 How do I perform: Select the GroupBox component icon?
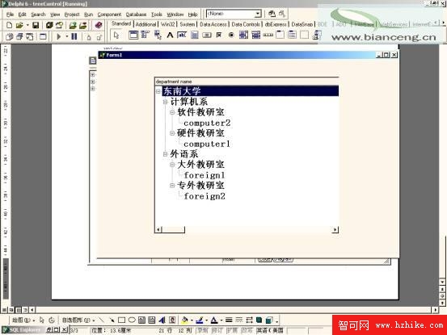[280, 35]
